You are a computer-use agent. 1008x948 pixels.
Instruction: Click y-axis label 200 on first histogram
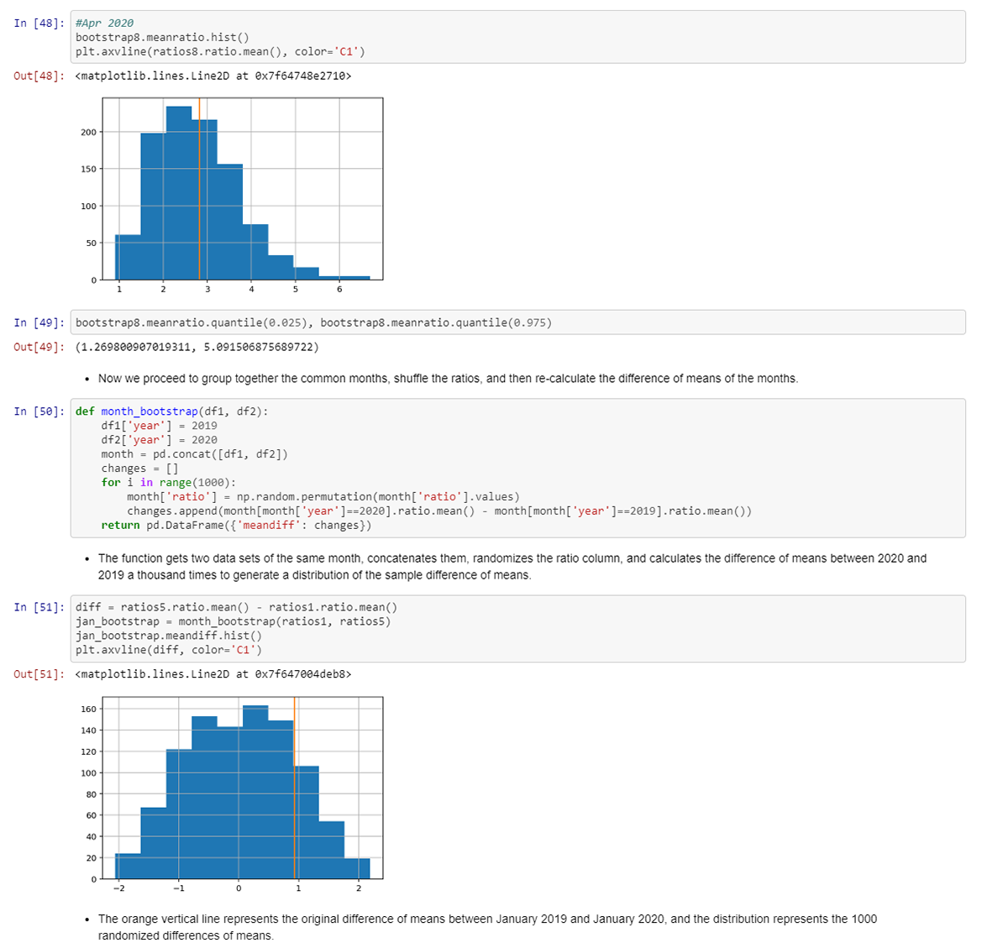[88, 133]
